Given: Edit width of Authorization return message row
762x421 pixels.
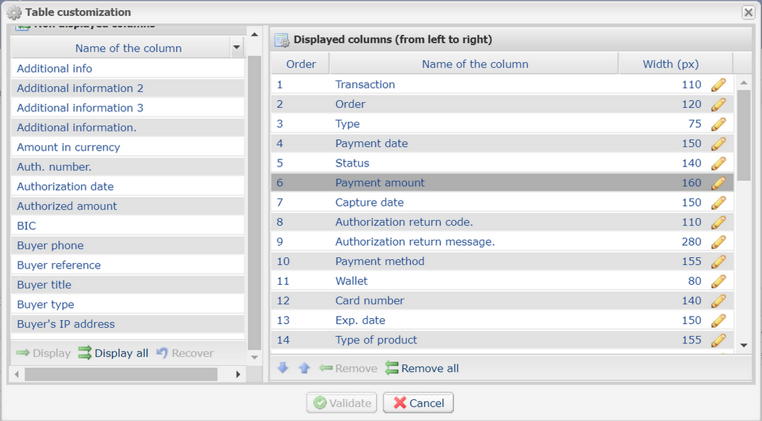Looking at the screenshot, I should 718,242.
